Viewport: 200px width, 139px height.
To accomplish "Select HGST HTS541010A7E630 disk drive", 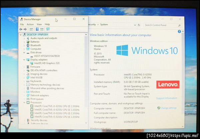I will [x=47, y=56].
